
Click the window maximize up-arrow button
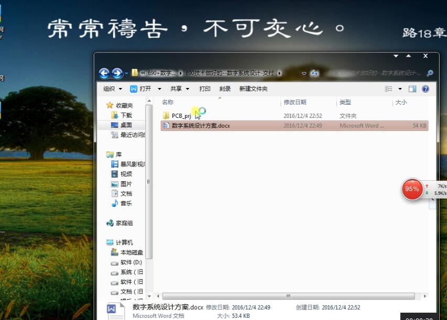[409, 56]
